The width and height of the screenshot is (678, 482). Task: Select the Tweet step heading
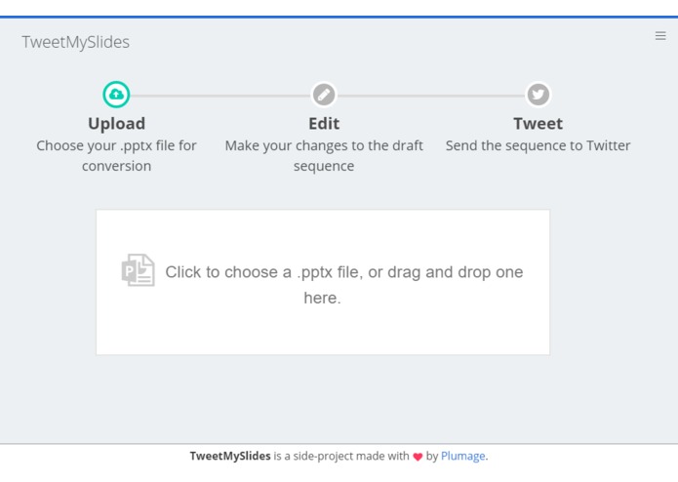(538, 124)
